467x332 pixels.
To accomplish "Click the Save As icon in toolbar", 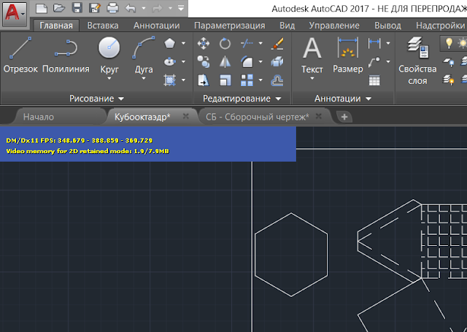I will pos(95,8).
